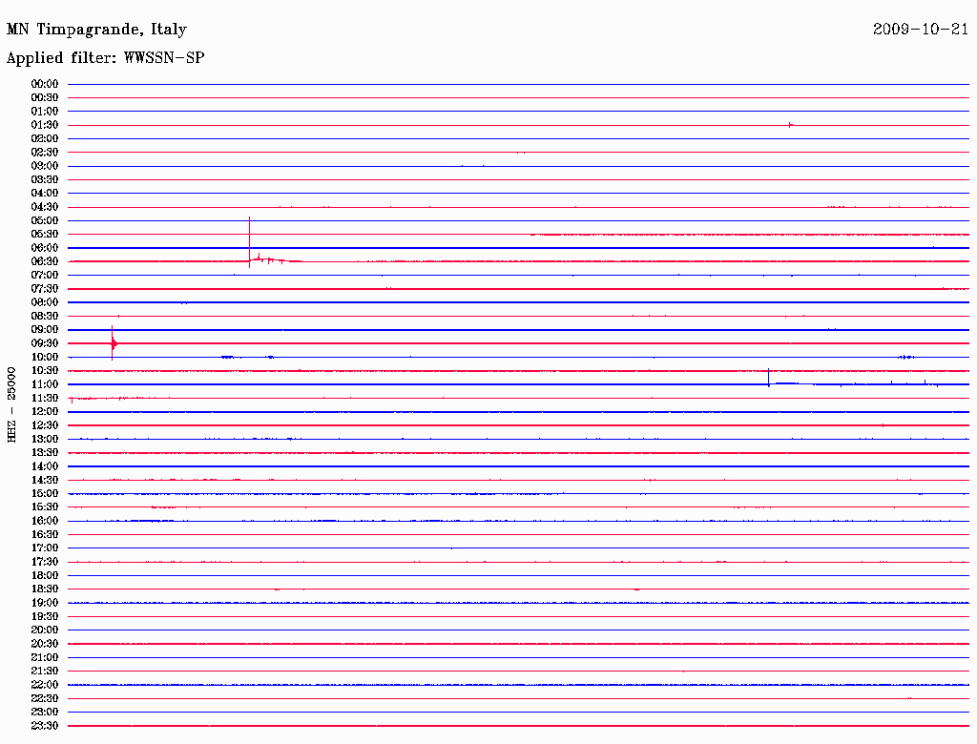This screenshot has width=977, height=744.
Task: Select the 18:30 time label
Action: [45, 589]
